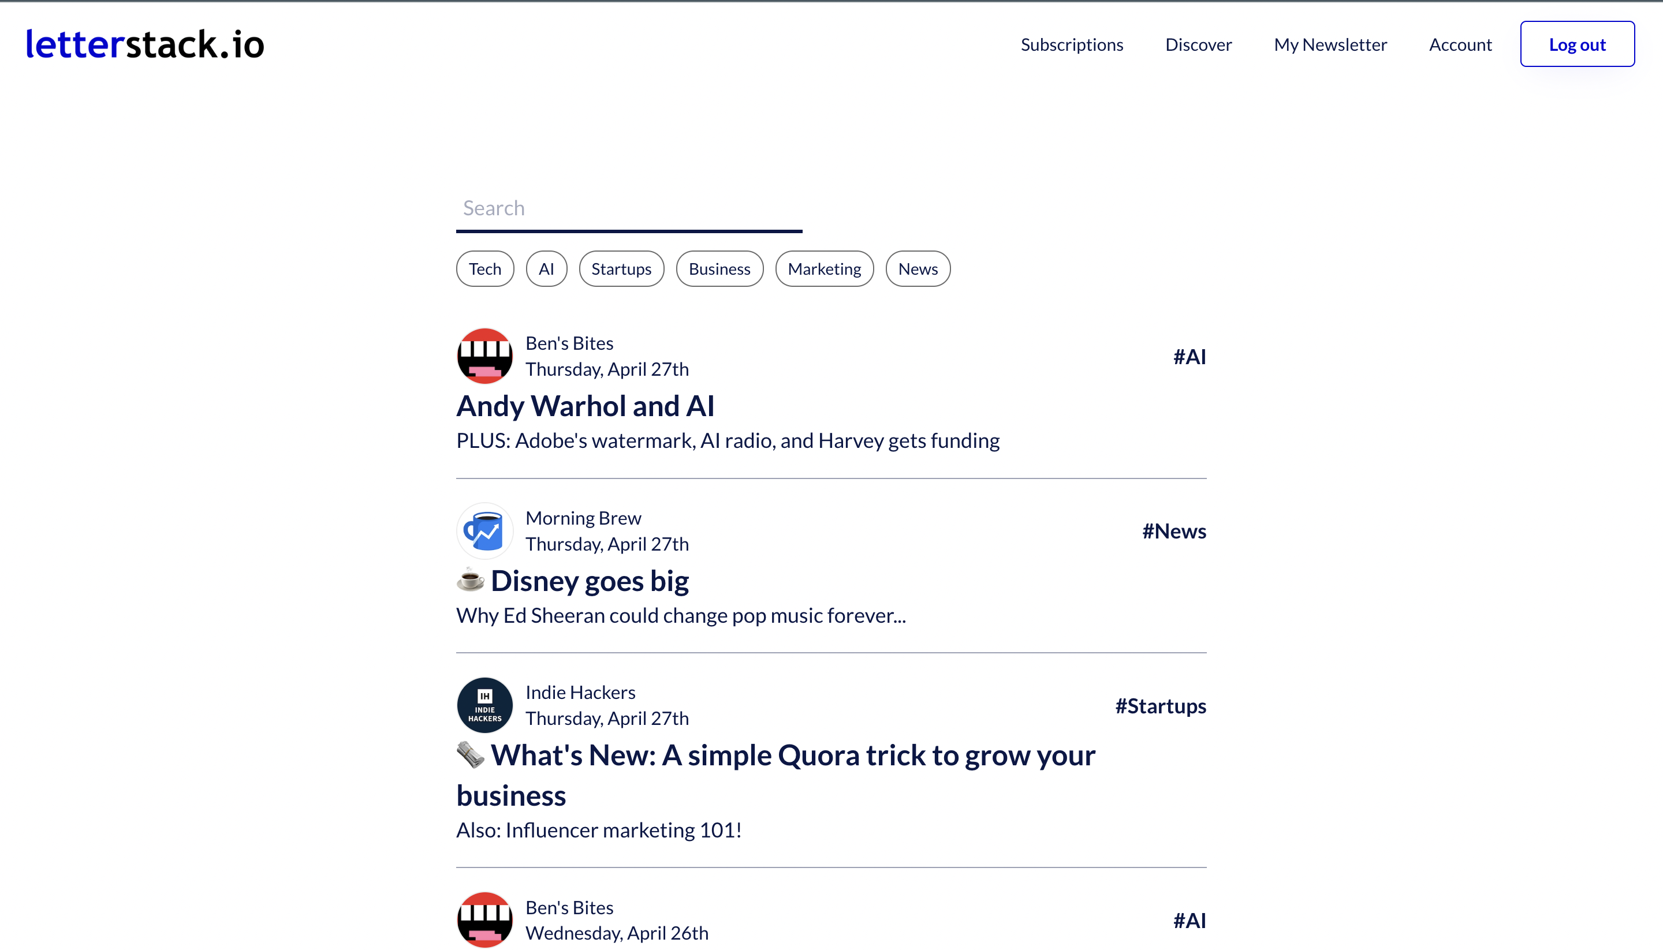This screenshot has height=950, width=1663.
Task: Click the #Startups hashtag
Action: click(x=1161, y=706)
